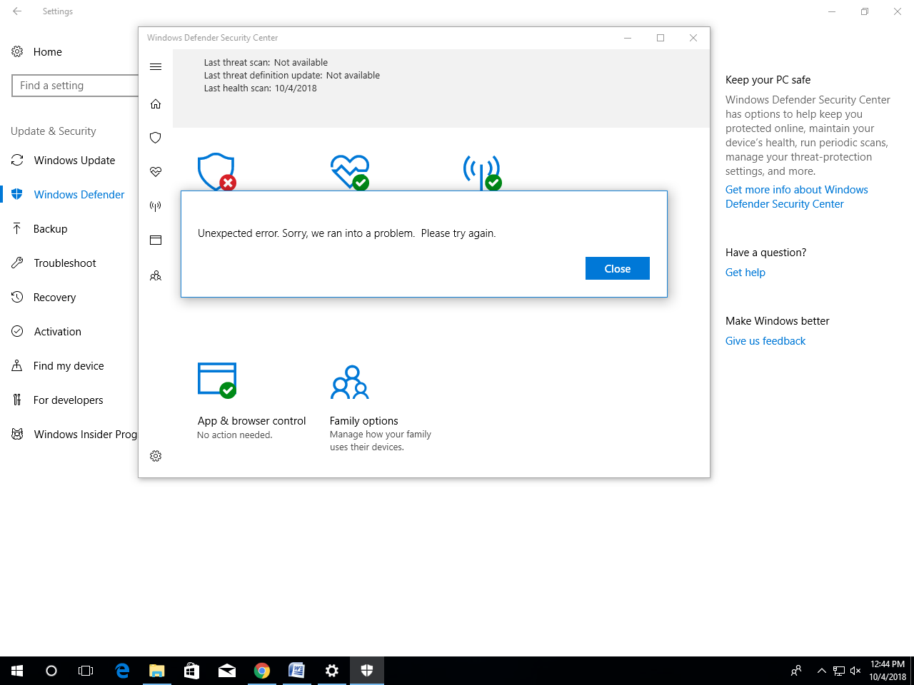The image size is (914, 685).
Task: Open volume tray icon
Action: (x=855, y=671)
